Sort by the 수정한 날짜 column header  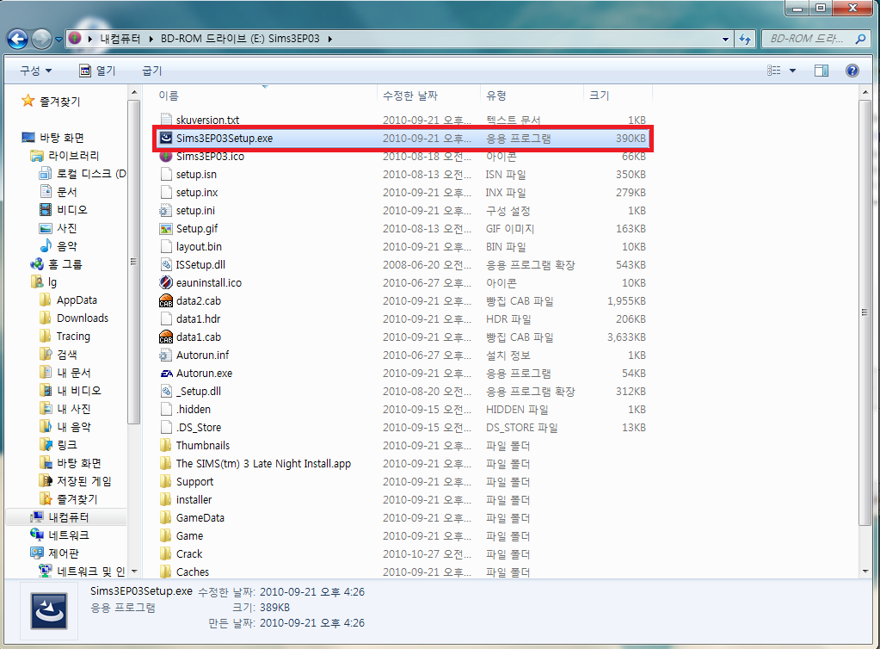(x=410, y=96)
